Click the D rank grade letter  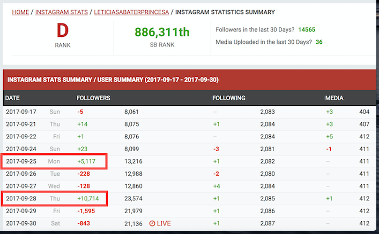(x=63, y=30)
